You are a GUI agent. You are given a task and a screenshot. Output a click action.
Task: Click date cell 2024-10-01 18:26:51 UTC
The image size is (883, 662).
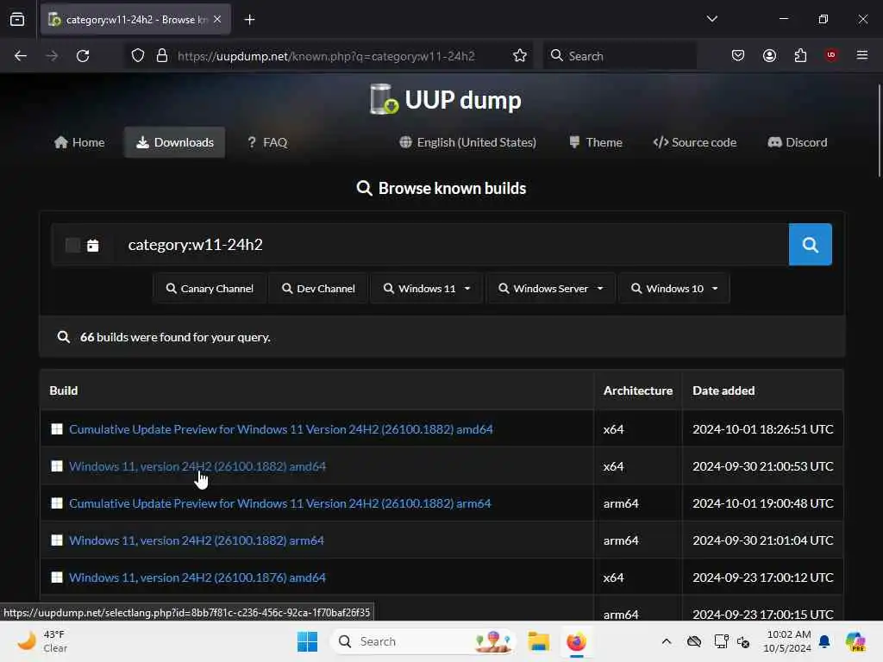tap(762, 429)
